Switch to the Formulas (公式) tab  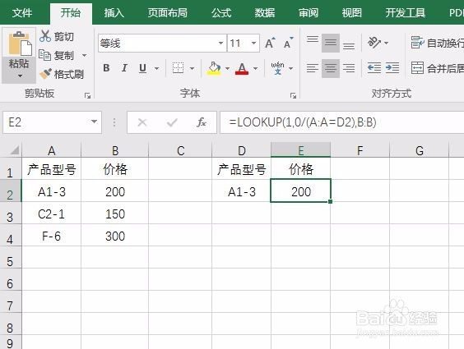click(x=221, y=12)
